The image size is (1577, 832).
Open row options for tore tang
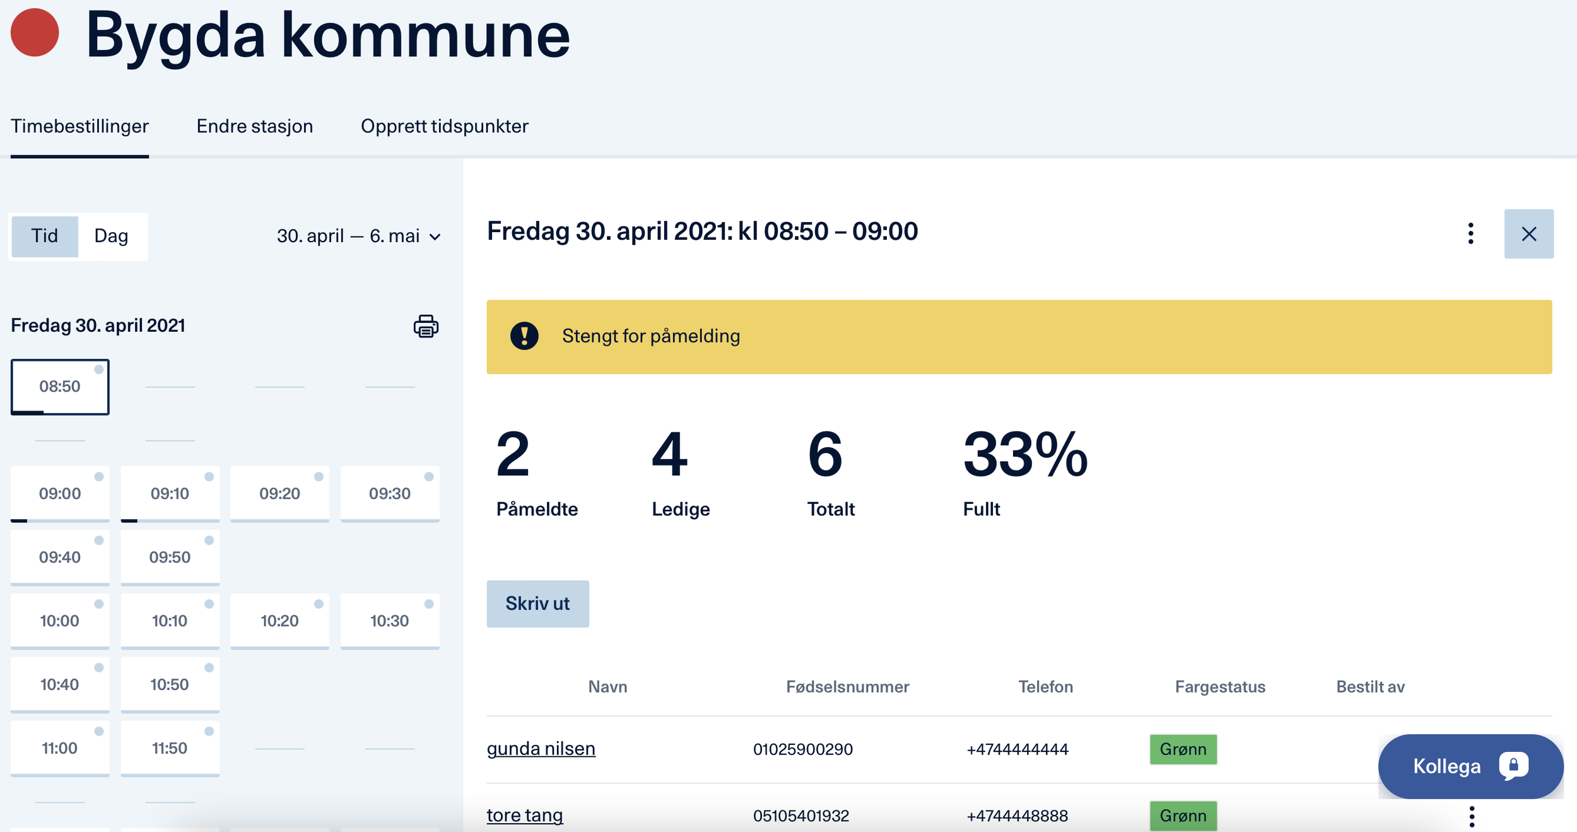[1472, 816]
